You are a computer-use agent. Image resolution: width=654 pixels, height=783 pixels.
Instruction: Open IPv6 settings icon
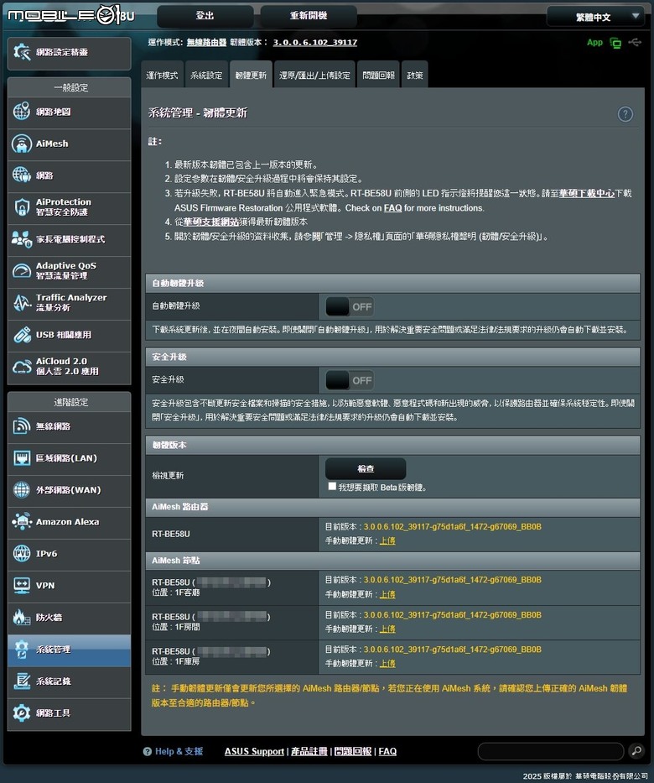point(22,553)
